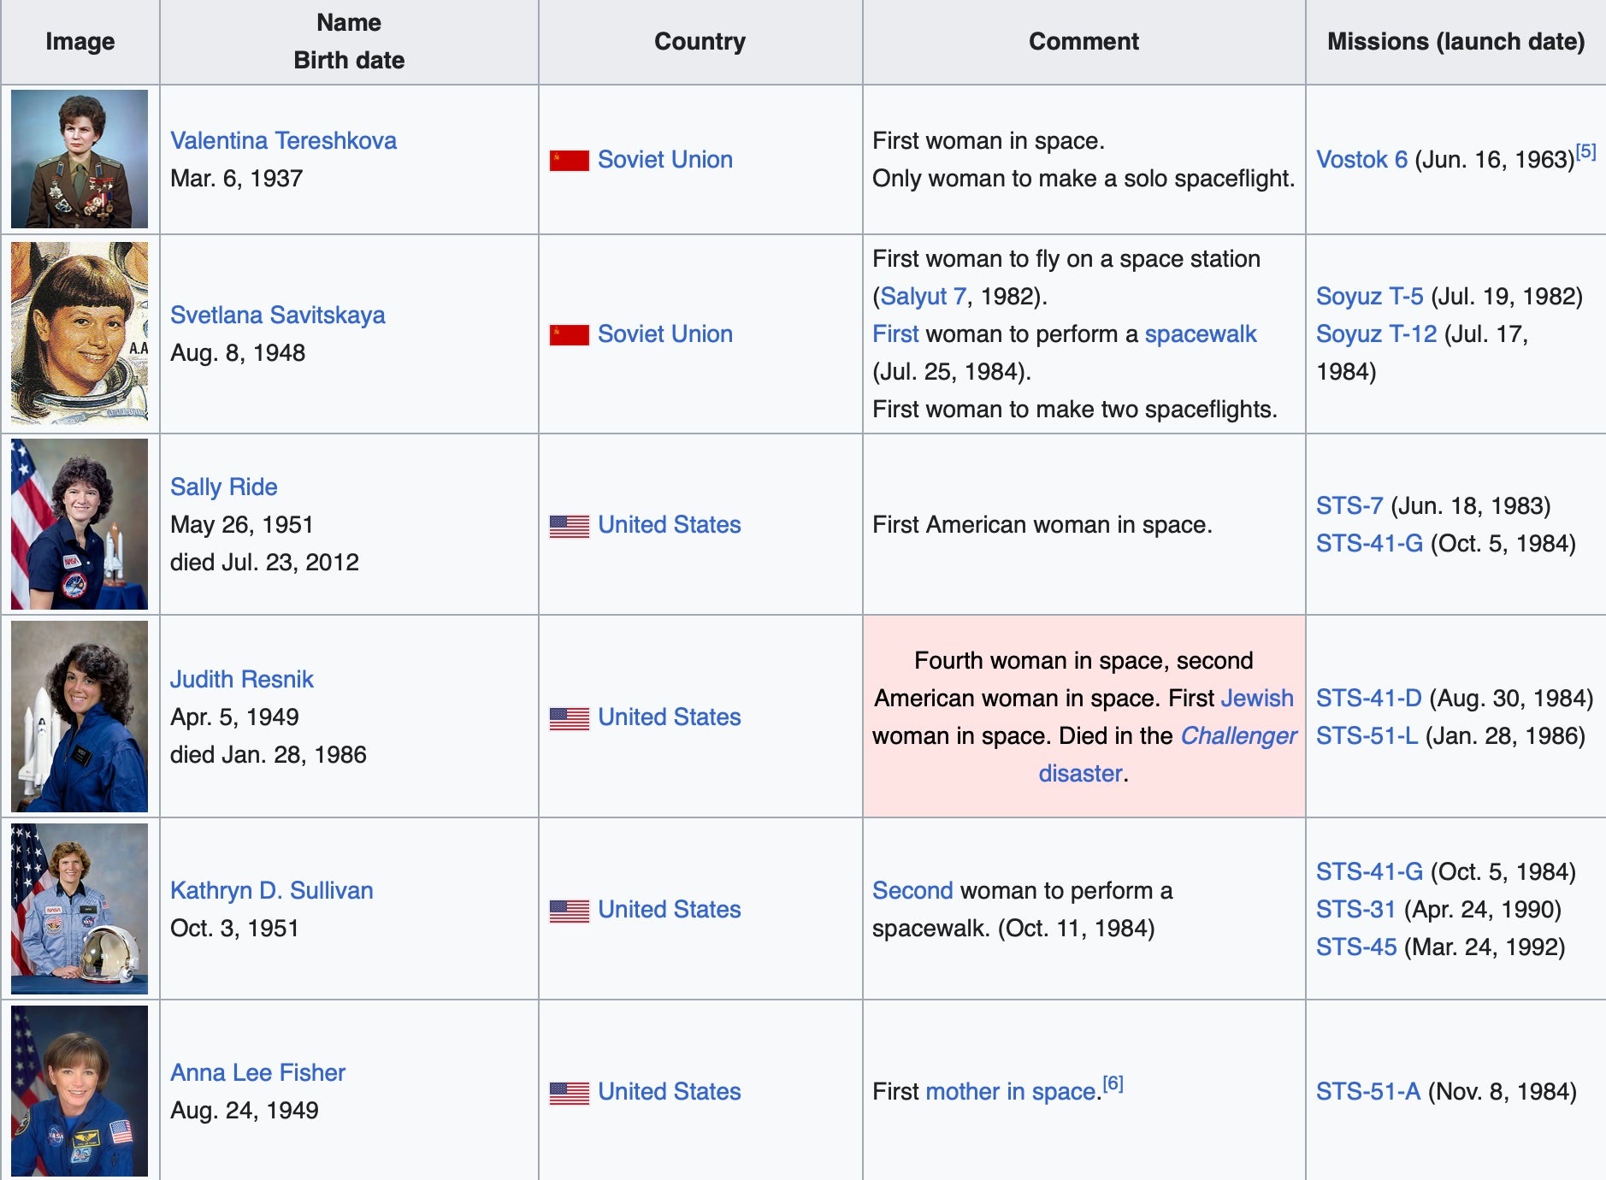Click the Soviet flag icon beside Valentina Tereshkova

coord(569,161)
